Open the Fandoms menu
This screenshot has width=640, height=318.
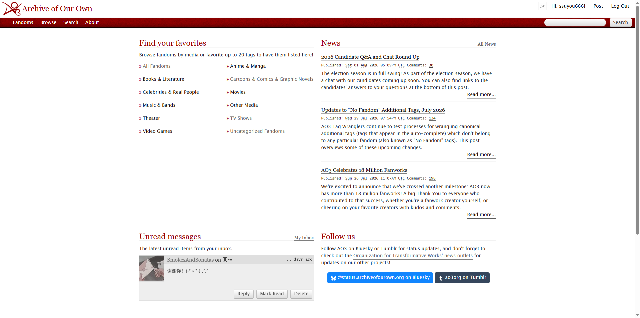[x=23, y=22]
